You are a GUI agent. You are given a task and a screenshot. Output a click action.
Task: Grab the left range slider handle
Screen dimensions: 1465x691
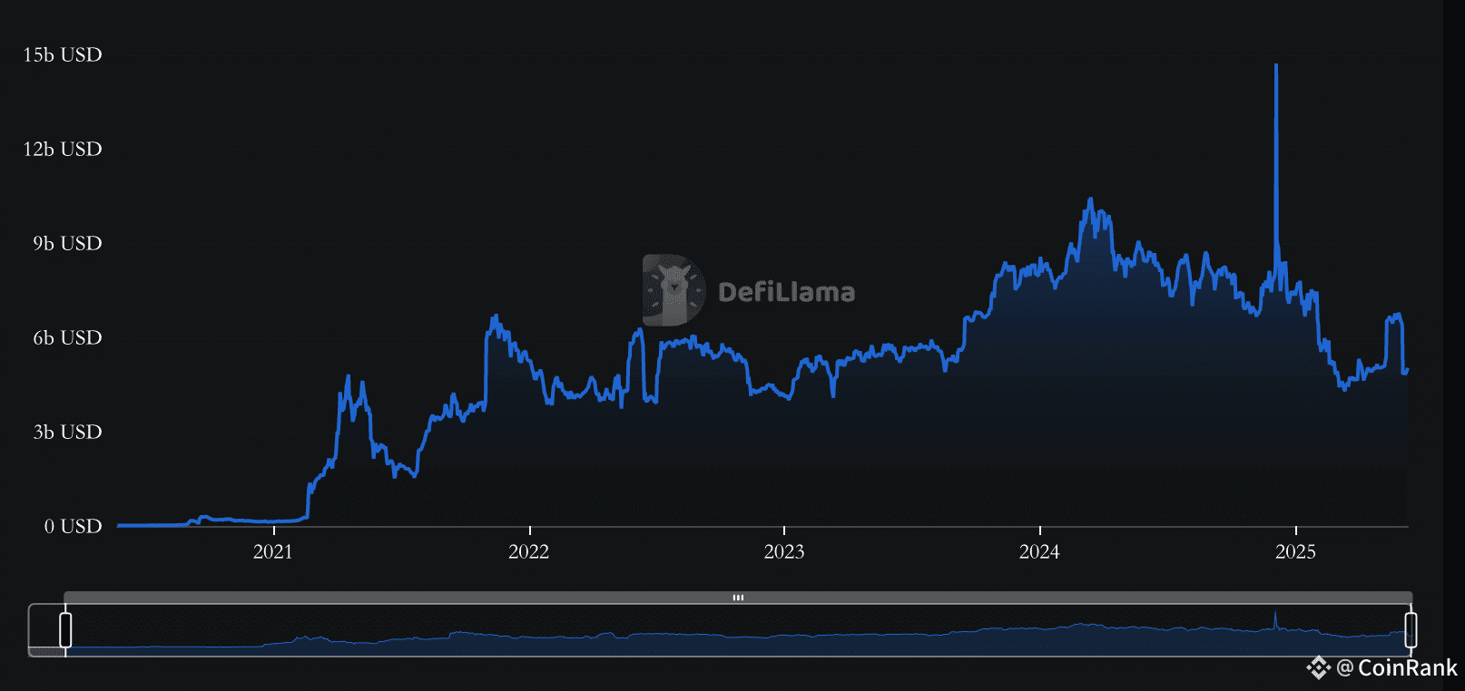[65, 630]
